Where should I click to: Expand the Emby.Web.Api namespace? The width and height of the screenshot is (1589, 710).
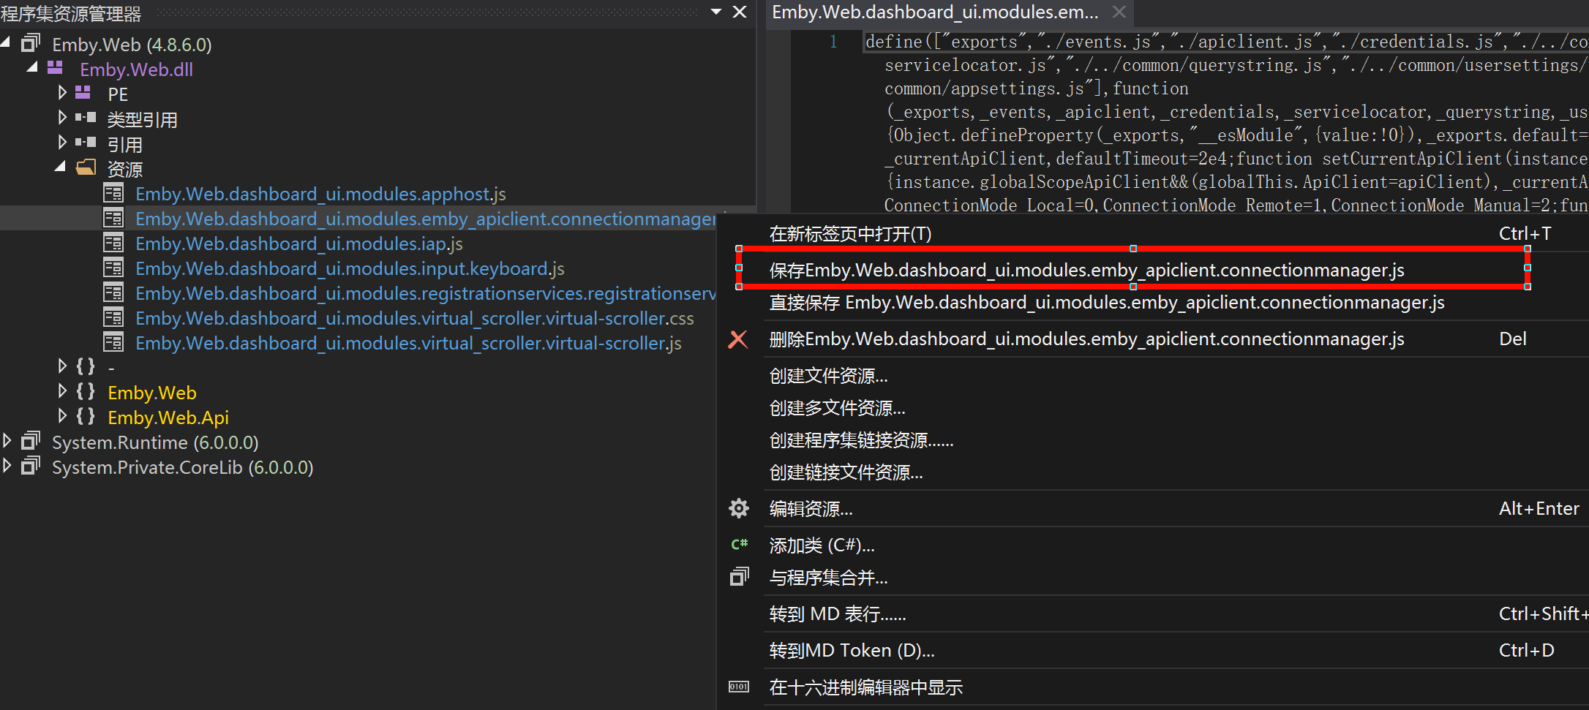point(62,416)
